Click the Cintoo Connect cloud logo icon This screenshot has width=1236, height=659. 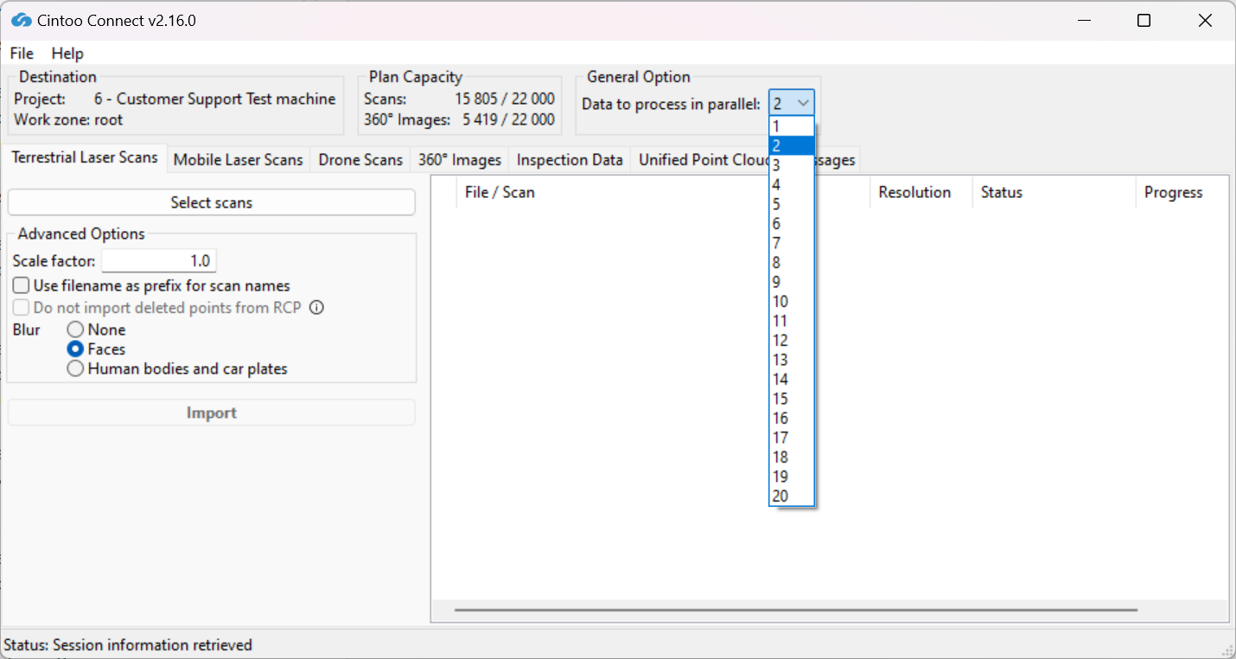(21, 20)
